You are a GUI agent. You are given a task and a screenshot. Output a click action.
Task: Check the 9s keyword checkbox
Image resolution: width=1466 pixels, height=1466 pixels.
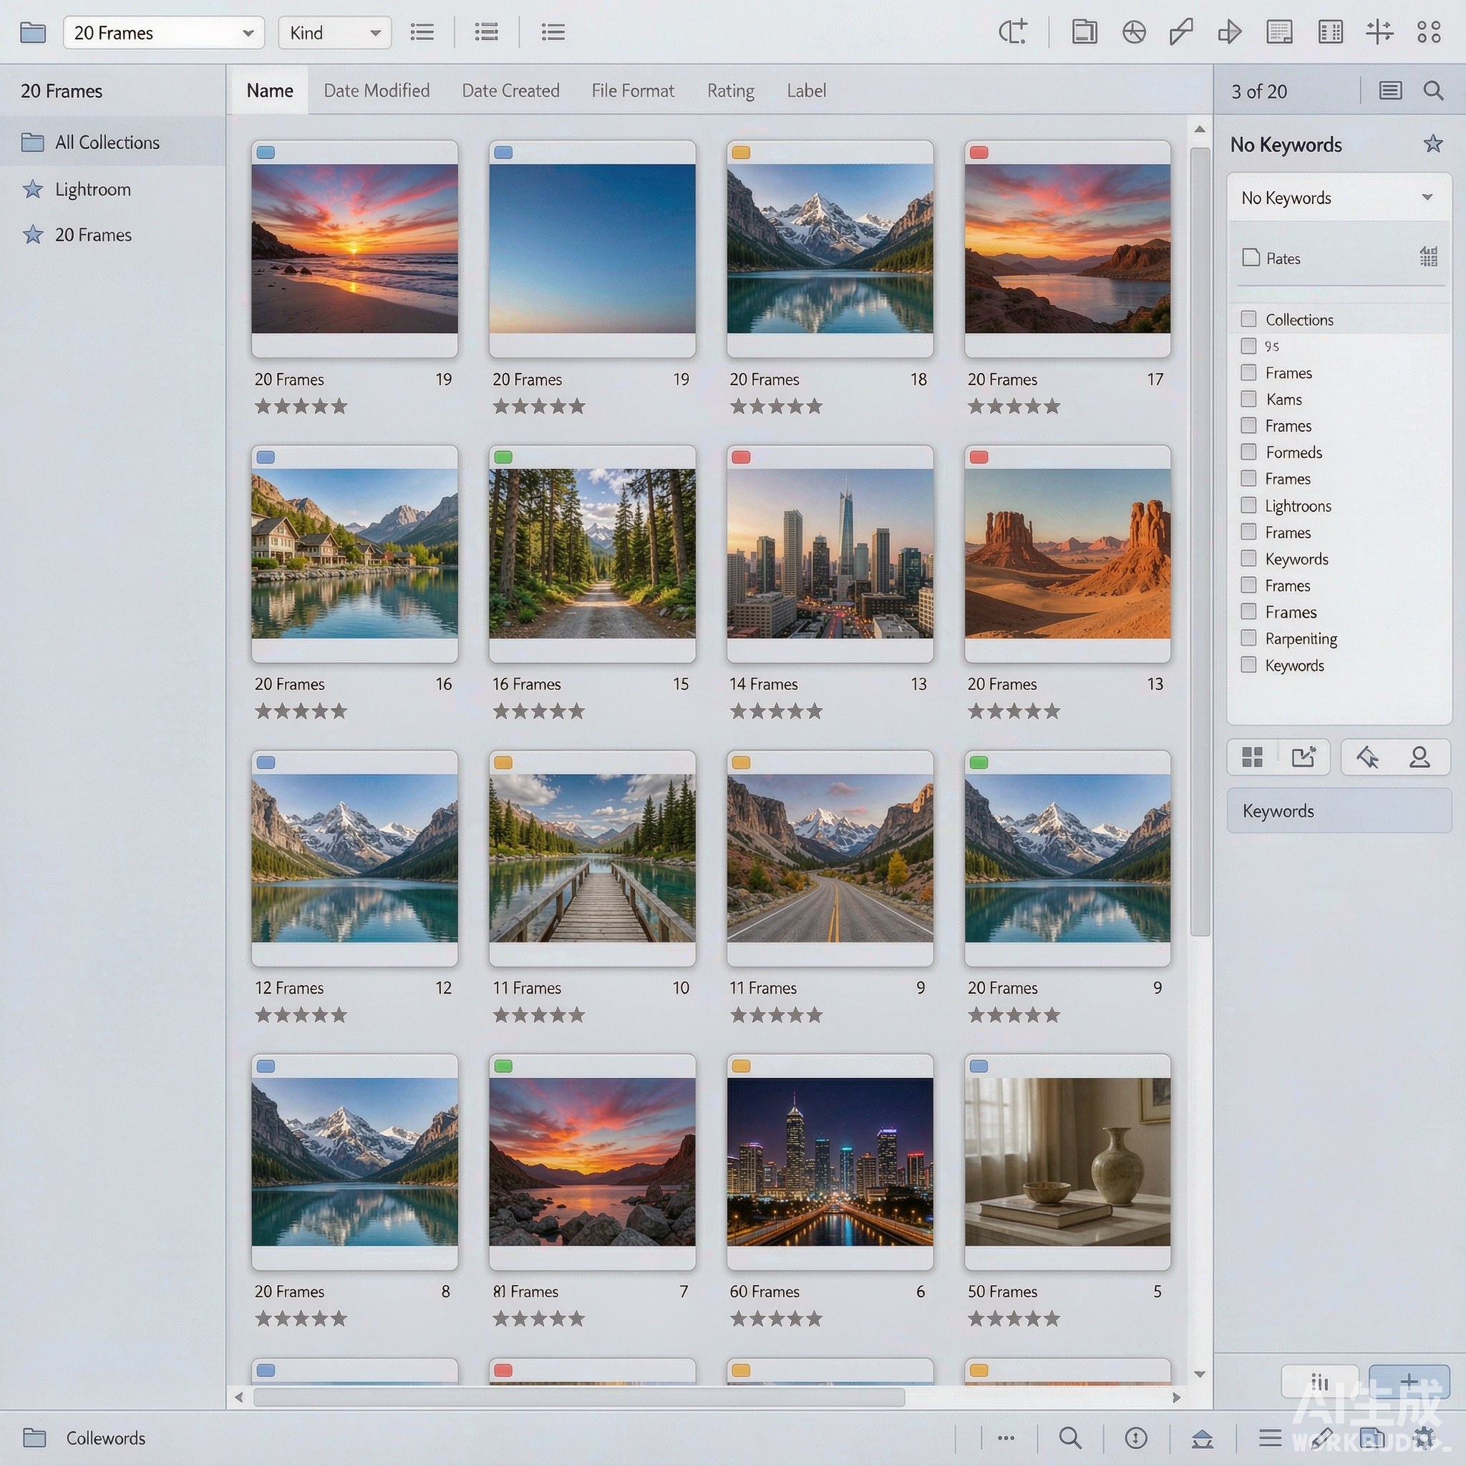click(1248, 346)
